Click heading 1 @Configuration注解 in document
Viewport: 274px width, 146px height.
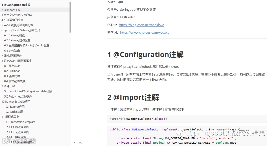(x=145, y=55)
